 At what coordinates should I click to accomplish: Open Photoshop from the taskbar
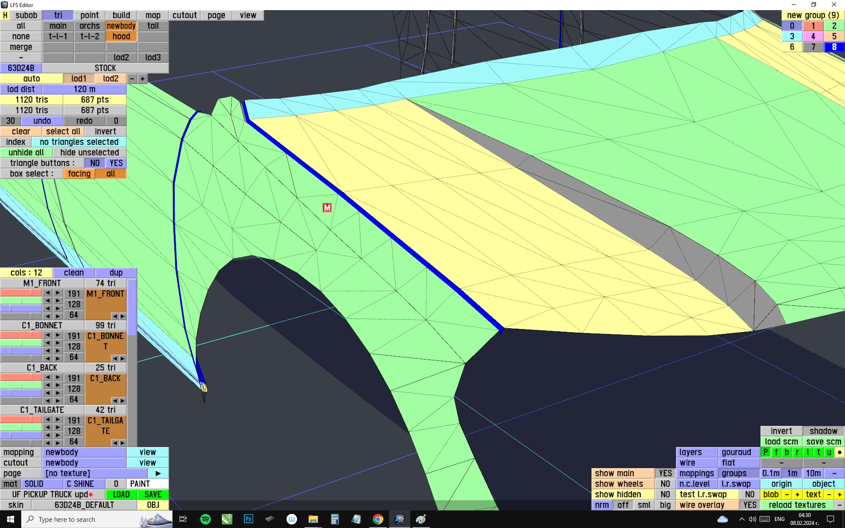click(x=248, y=519)
